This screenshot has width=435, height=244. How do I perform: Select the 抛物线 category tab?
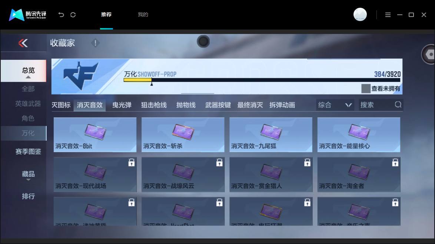(x=186, y=105)
